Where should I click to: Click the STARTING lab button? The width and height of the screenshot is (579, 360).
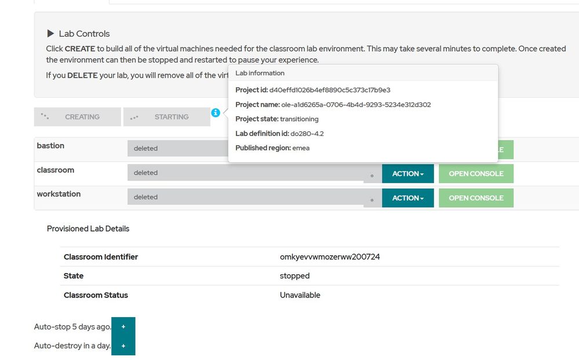[x=167, y=117]
